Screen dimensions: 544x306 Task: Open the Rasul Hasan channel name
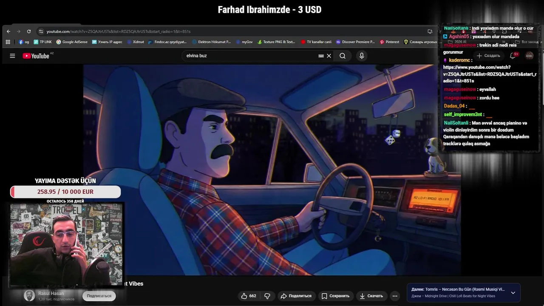tap(51, 293)
